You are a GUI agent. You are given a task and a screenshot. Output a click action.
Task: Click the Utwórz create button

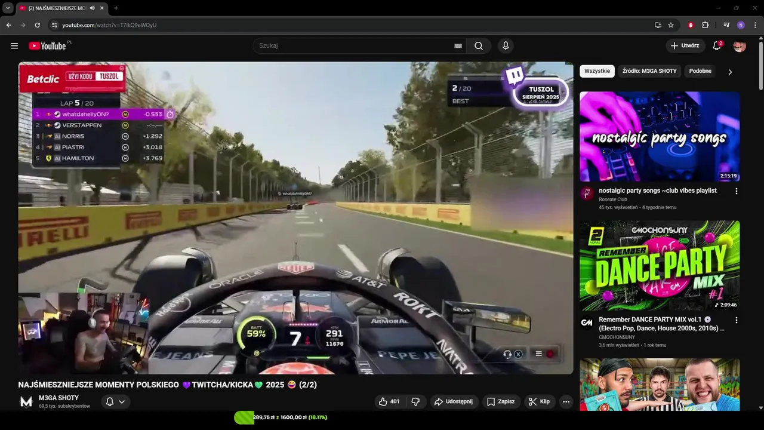[685, 46]
